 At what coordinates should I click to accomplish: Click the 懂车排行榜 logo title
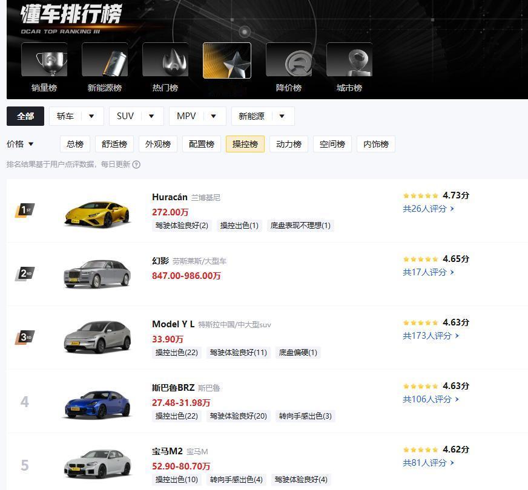tap(71, 14)
